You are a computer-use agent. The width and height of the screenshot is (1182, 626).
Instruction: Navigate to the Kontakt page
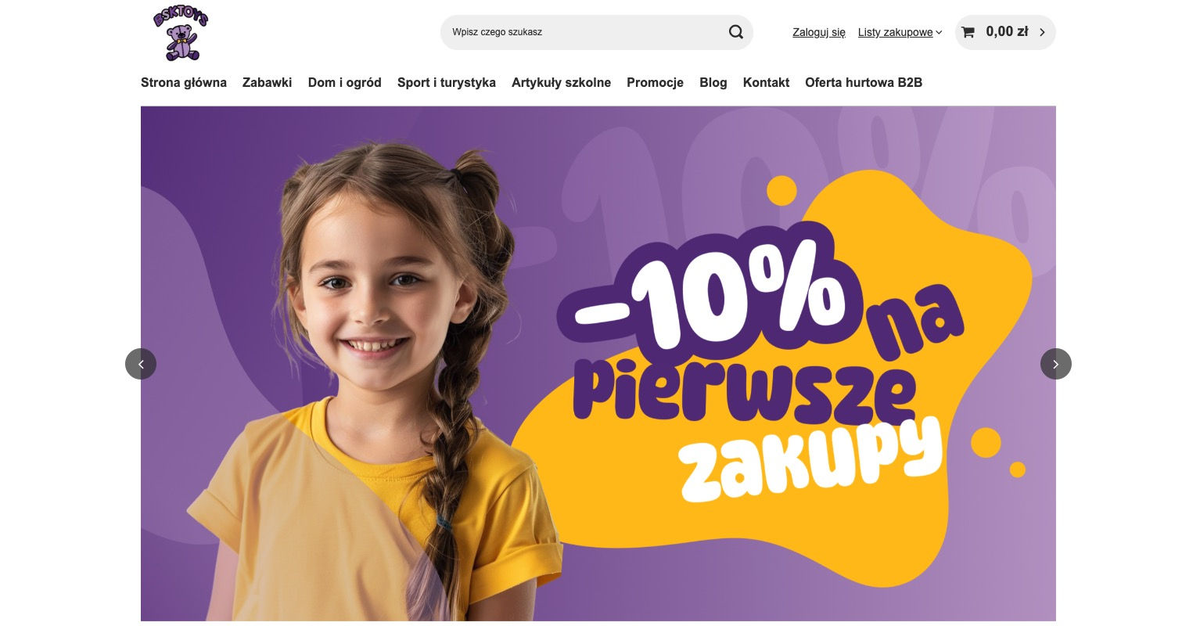pos(766,82)
